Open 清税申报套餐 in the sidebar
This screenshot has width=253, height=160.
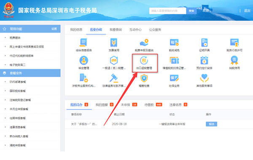pos(17,145)
